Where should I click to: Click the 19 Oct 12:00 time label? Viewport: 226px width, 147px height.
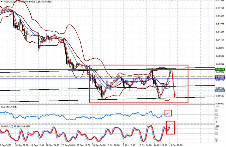coord(176,145)
